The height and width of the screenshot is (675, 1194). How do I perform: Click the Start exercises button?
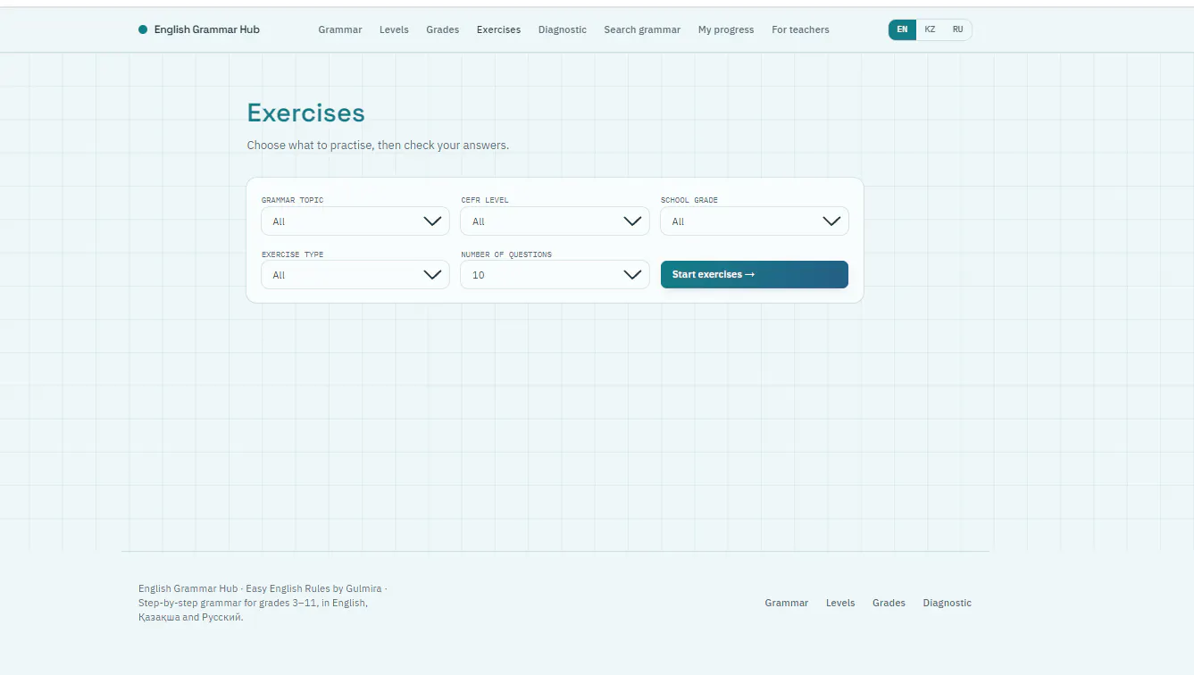coord(755,274)
